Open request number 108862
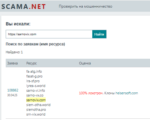This screenshot has width=150, height=120. (13, 90)
